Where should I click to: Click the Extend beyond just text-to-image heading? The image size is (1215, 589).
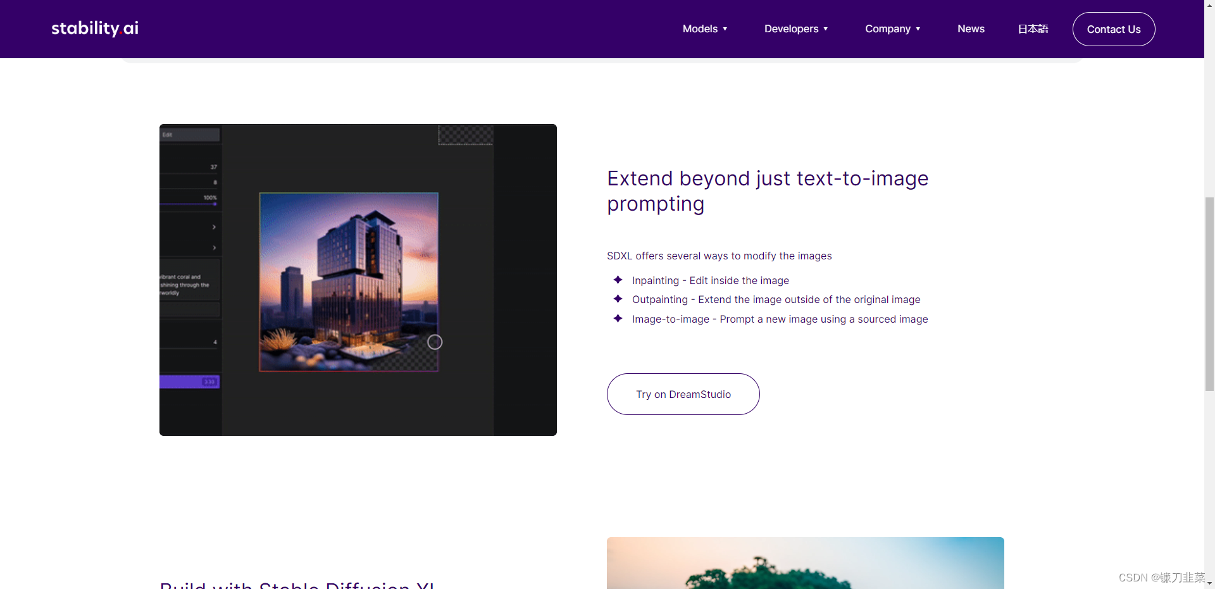[768, 191]
